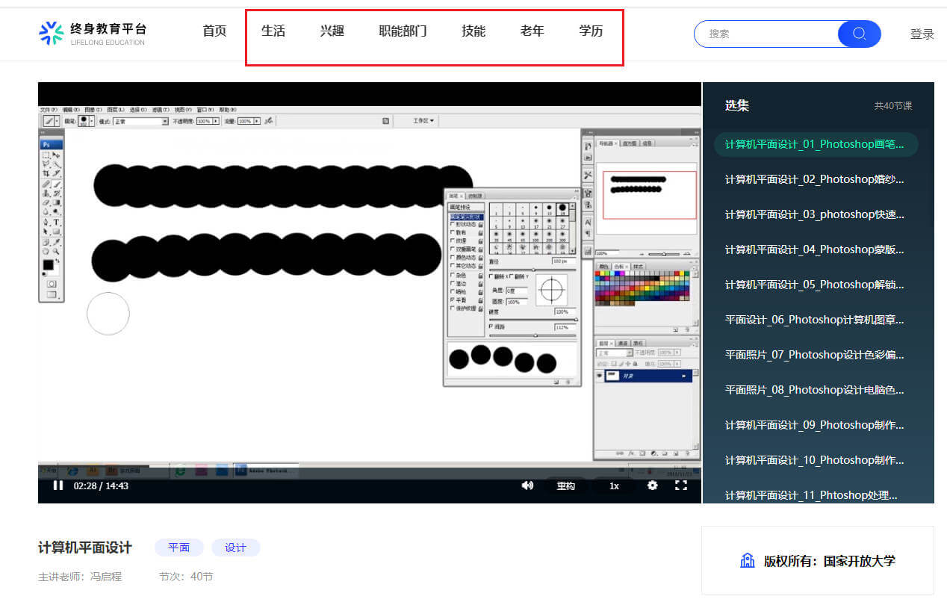
Task: Open the 学历 nav category
Action: click(x=591, y=31)
